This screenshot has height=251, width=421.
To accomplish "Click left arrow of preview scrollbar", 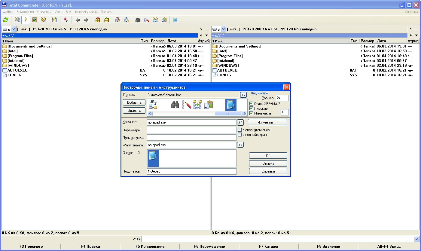I will [150, 114].
